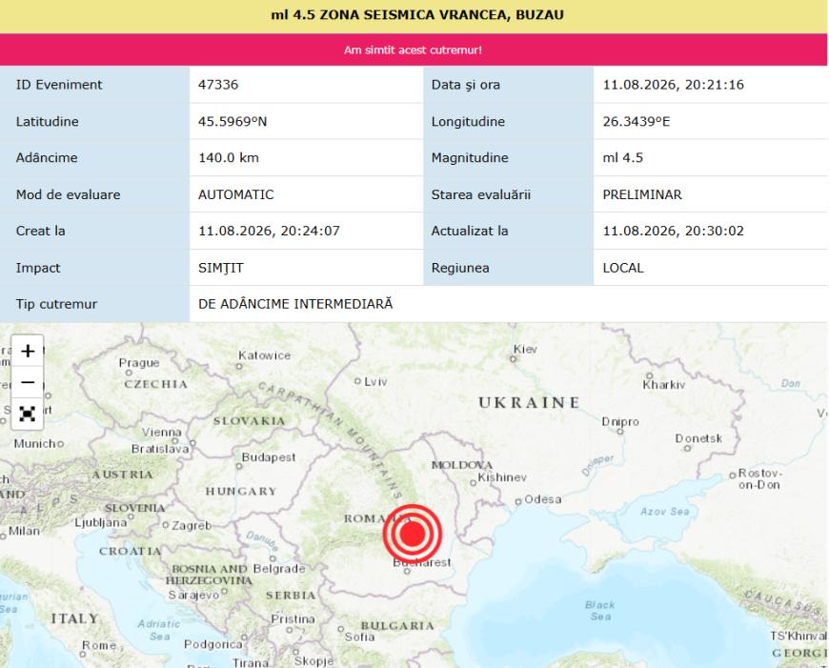The image size is (829, 668).
Task: Select the longitude value 26.3439°E
Action: pos(637,122)
